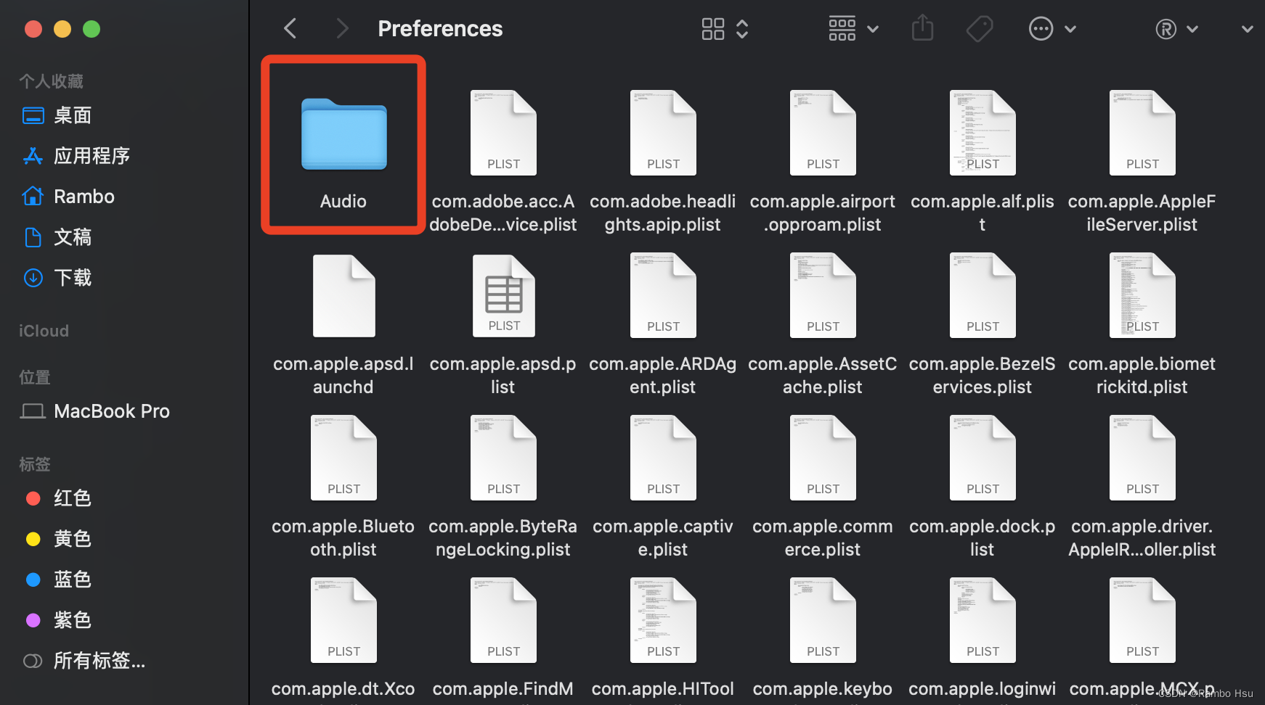This screenshot has height=705, width=1265.
Task: Click the Preferences window title
Action: pyautogui.click(x=440, y=29)
